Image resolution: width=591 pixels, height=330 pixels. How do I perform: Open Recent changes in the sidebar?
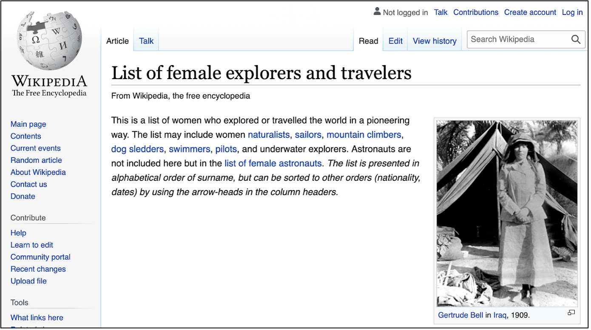pos(38,269)
